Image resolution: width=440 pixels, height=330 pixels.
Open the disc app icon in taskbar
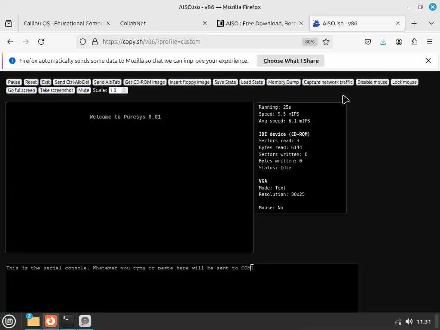pos(85,321)
